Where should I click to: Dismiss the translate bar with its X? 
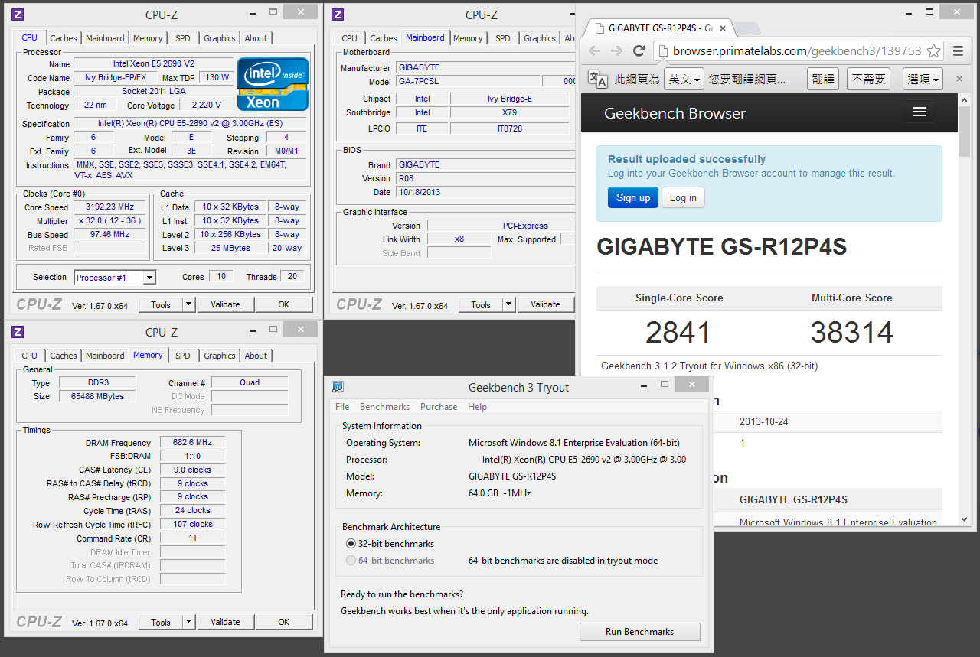(959, 79)
